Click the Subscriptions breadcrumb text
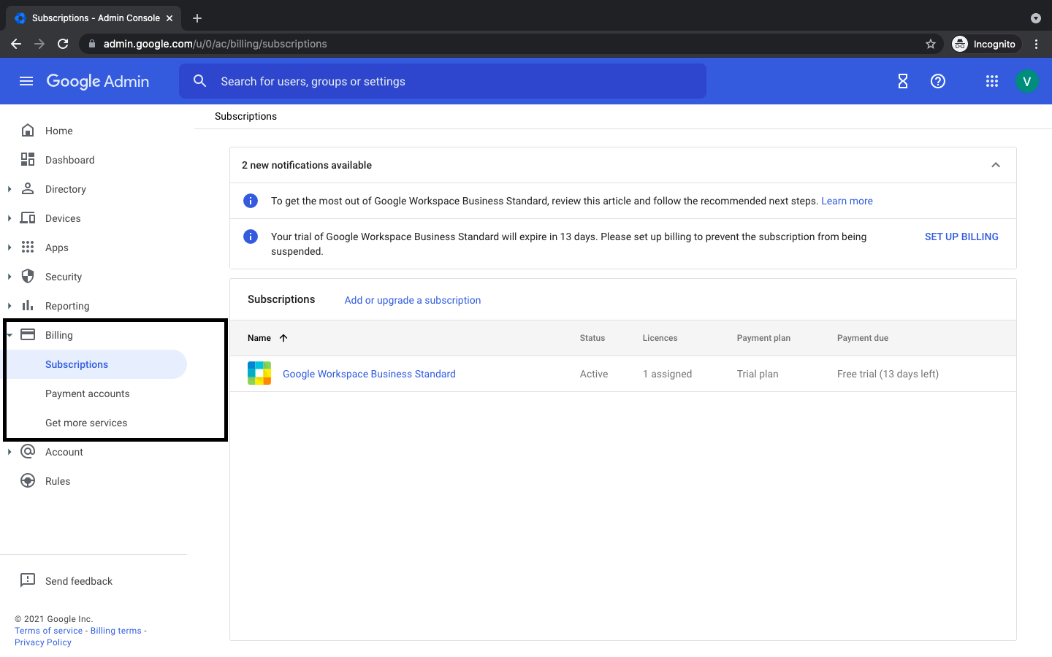 245,116
